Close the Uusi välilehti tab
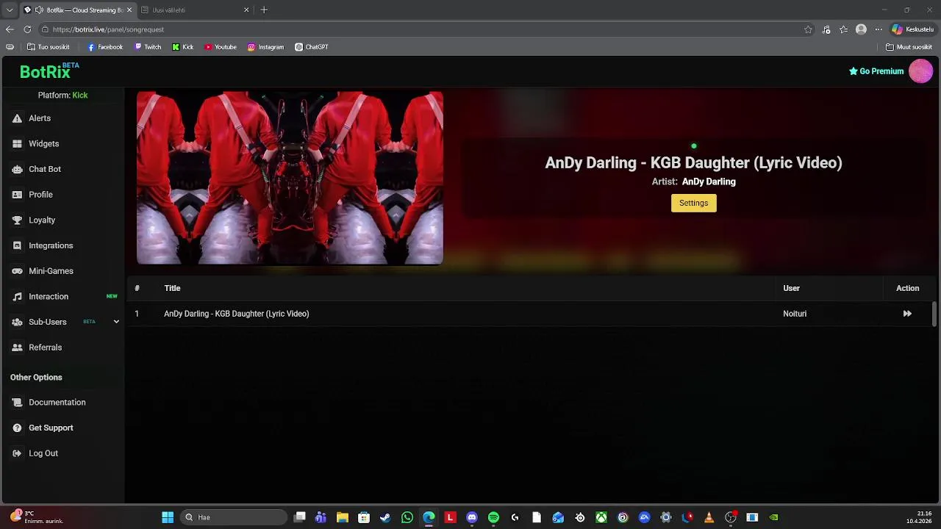The width and height of the screenshot is (941, 529). 246,10
